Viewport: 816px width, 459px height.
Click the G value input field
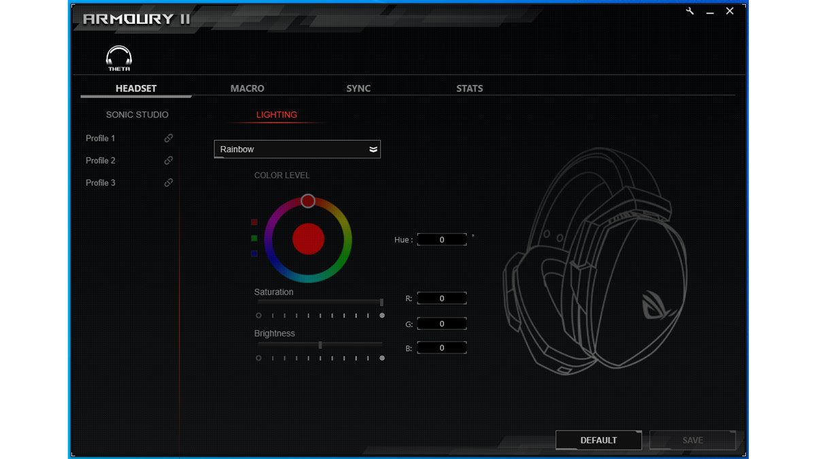442,324
